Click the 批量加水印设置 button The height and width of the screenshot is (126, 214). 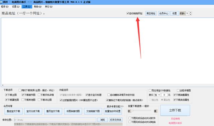tap(113, 111)
